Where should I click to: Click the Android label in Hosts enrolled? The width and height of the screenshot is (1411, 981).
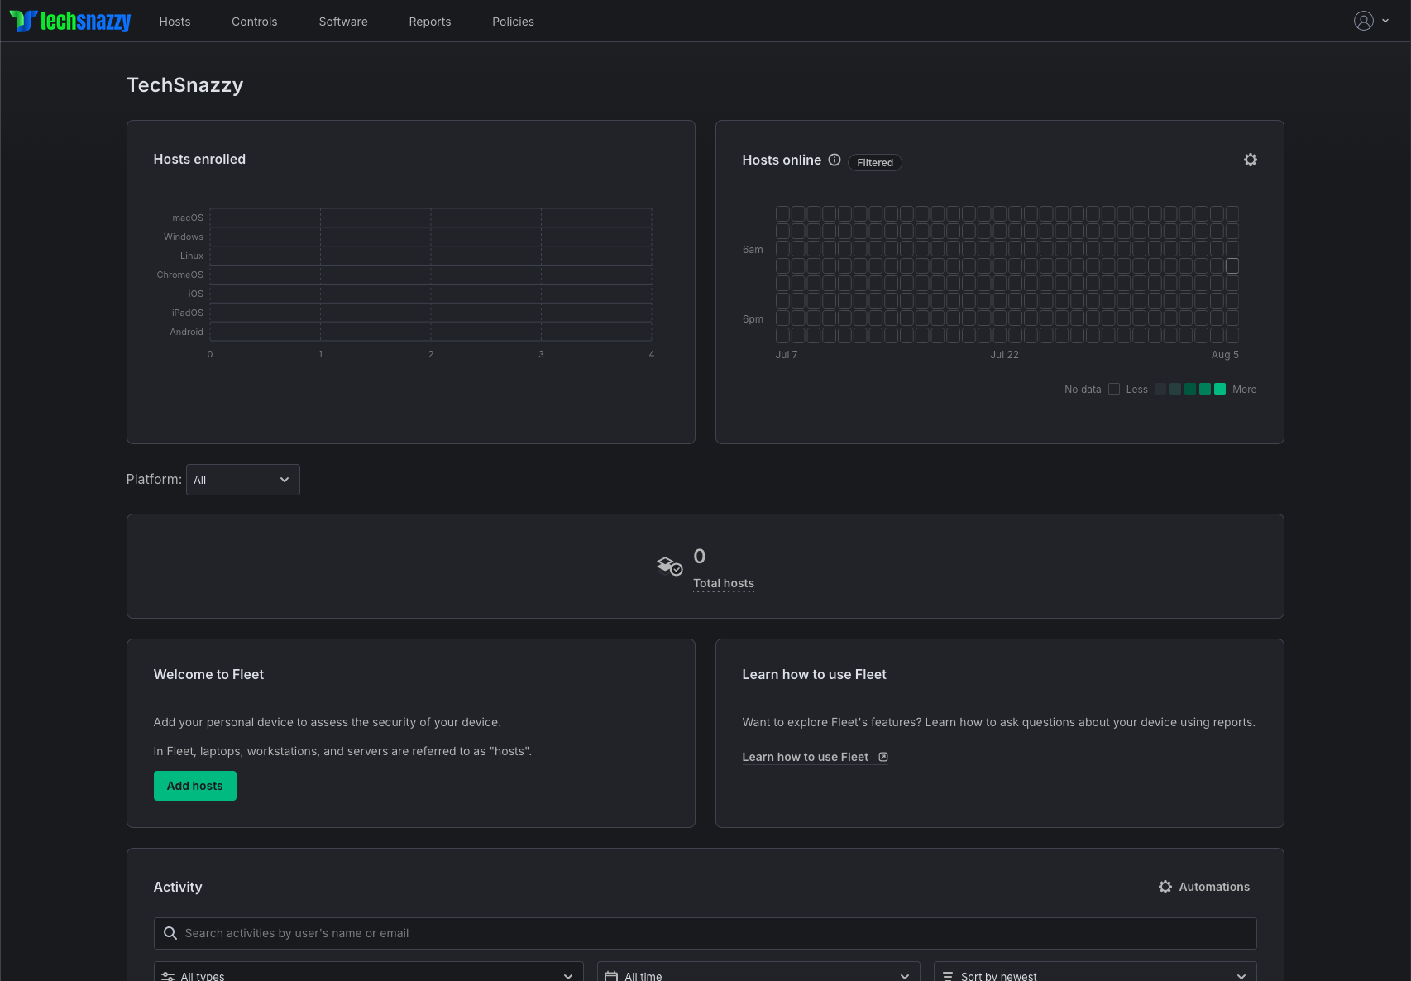[x=187, y=332]
